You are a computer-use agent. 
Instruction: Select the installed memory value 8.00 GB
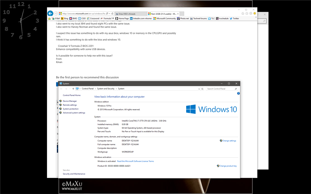[x=125, y=125]
